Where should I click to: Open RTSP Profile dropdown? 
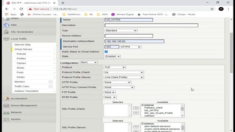tap(110, 97)
